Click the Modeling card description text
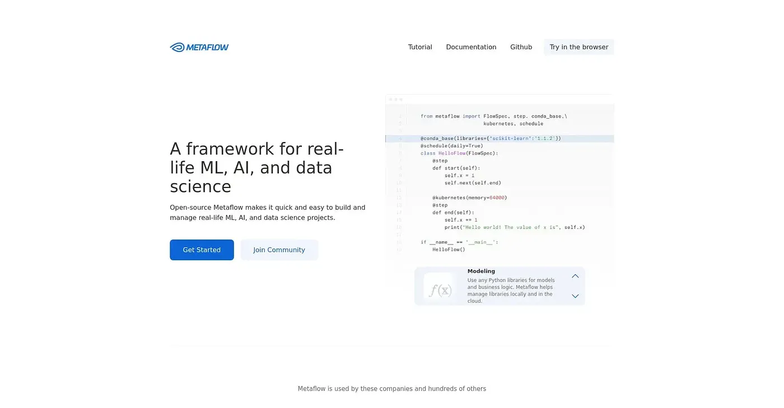 click(x=511, y=290)
